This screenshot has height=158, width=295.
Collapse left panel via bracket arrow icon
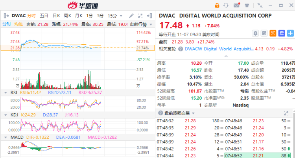click(6, 16)
